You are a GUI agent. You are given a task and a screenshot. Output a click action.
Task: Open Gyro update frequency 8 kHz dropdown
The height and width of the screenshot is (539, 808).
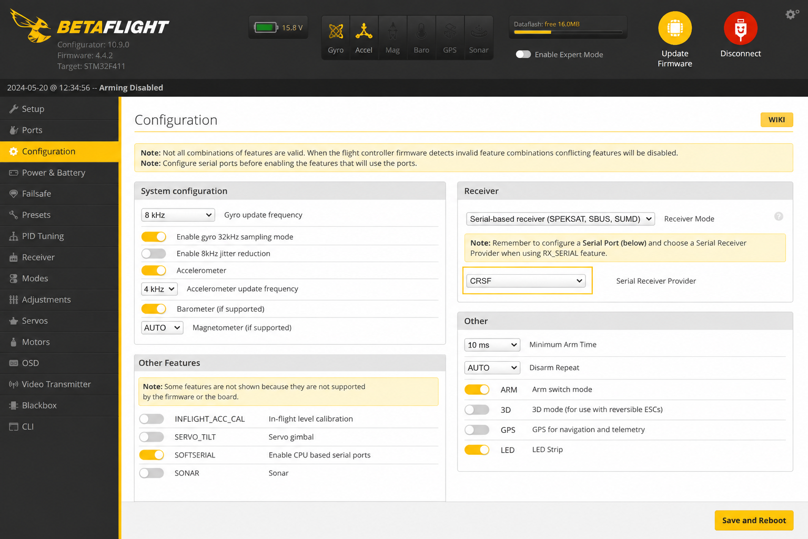point(178,215)
